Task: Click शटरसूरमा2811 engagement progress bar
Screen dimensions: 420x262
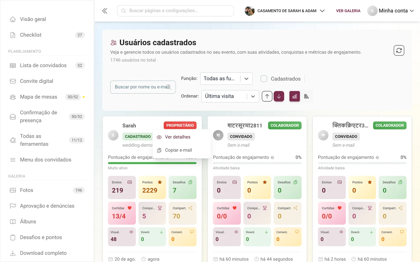Action: [x=257, y=163]
